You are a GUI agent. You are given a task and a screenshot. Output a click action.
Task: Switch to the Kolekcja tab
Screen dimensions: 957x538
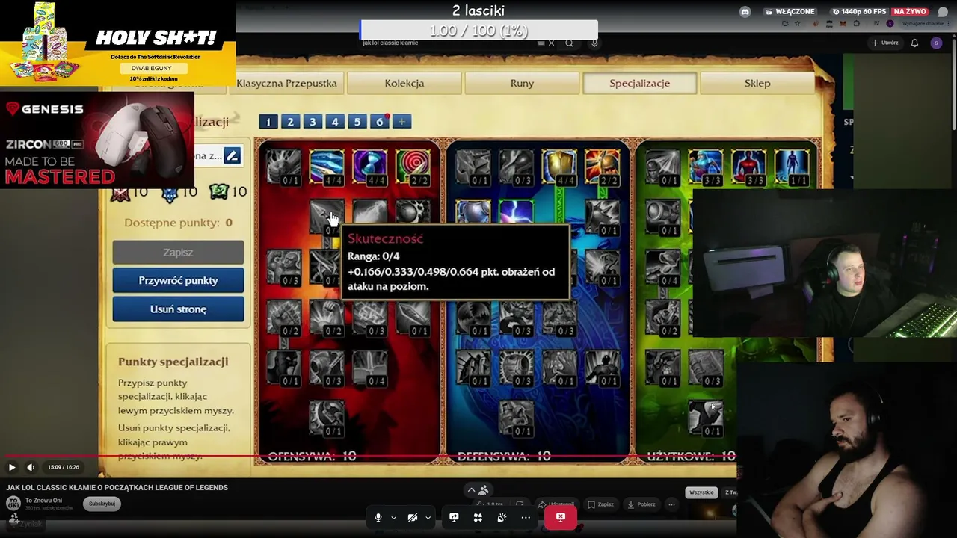404,83
